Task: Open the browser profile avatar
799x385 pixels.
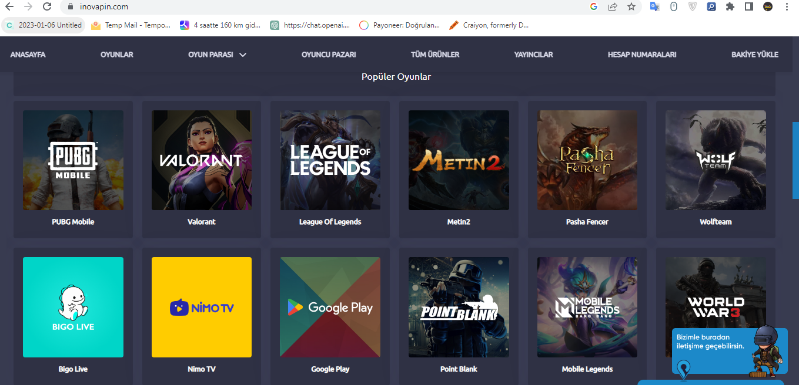Action: tap(768, 7)
